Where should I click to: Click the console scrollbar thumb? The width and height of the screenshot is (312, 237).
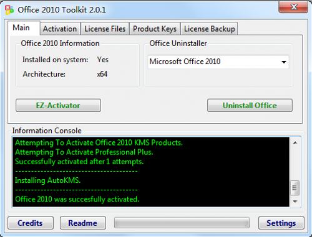click(295, 188)
